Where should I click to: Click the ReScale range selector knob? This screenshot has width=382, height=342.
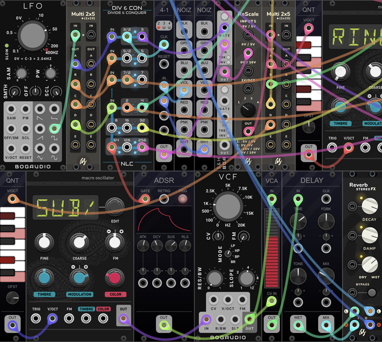(x=248, y=109)
